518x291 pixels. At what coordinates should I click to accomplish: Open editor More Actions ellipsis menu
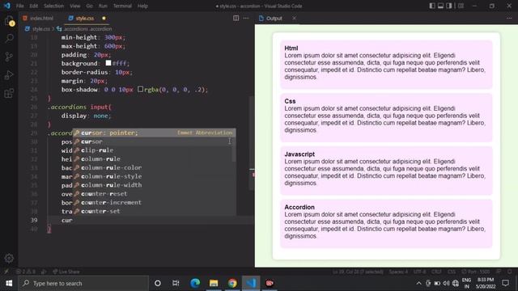click(x=246, y=18)
